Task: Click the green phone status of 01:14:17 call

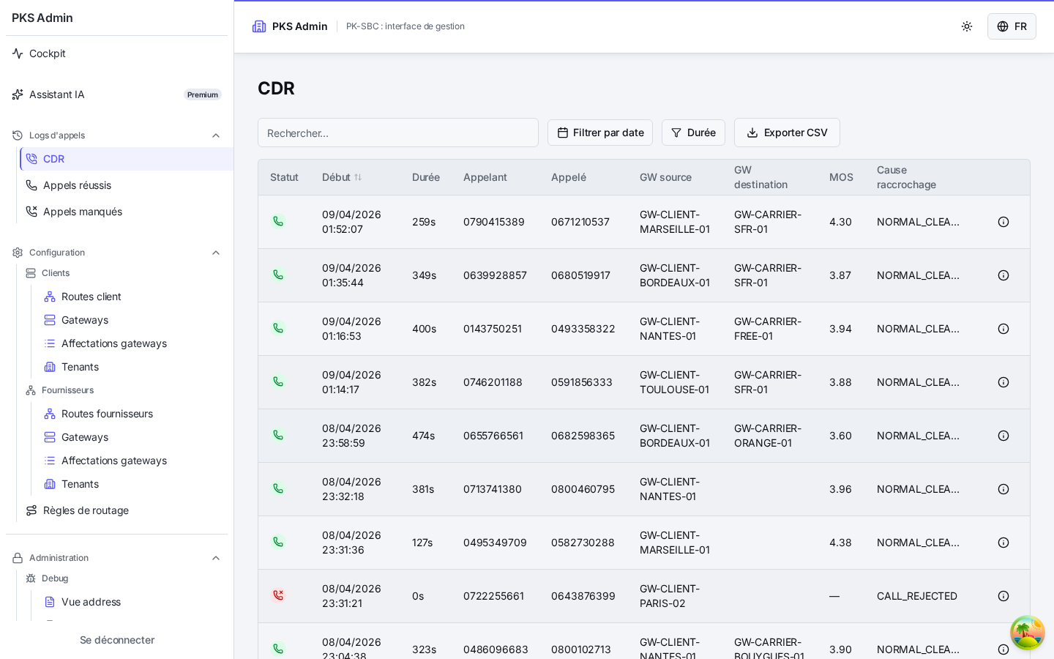Action: point(278,381)
